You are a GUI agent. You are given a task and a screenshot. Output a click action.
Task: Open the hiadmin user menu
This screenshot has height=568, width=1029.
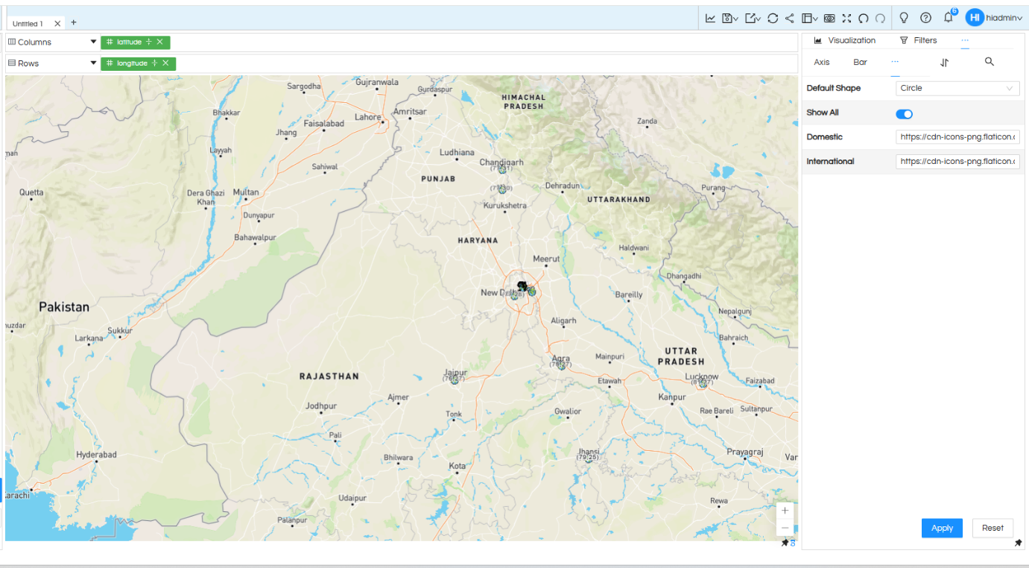[x=994, y=18]
